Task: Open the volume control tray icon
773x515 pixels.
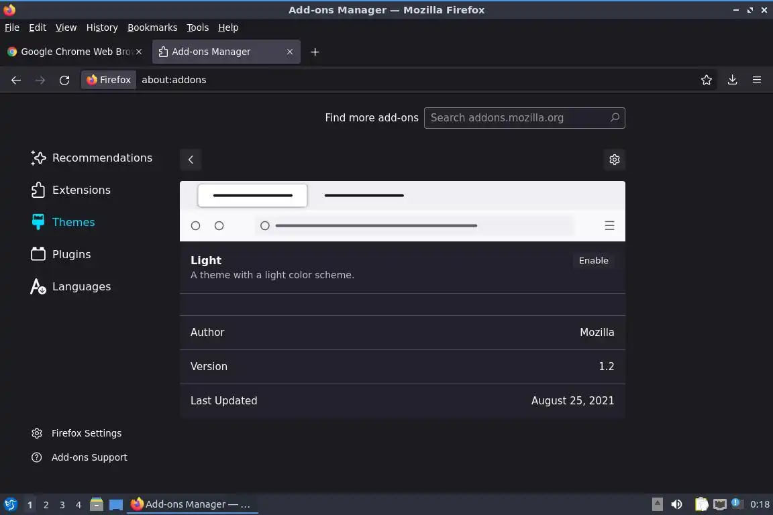Action: (676, 505)
